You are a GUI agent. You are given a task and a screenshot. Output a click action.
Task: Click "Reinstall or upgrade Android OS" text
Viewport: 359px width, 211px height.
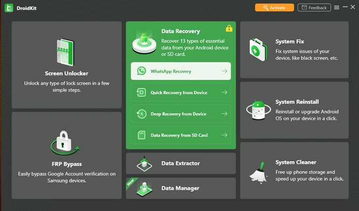tap(307, 115)
